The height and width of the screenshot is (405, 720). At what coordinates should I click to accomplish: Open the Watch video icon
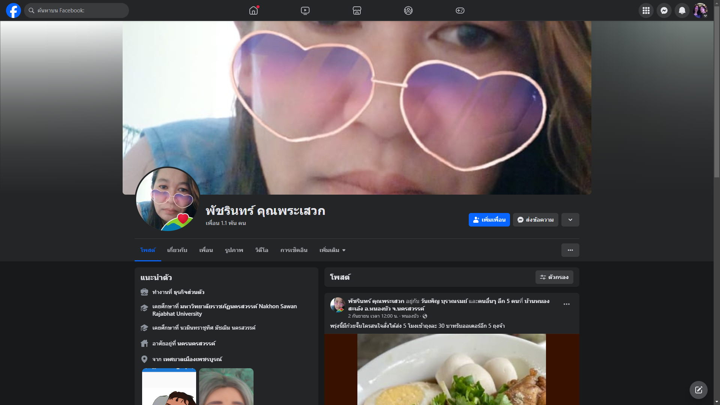coord(305,10)
